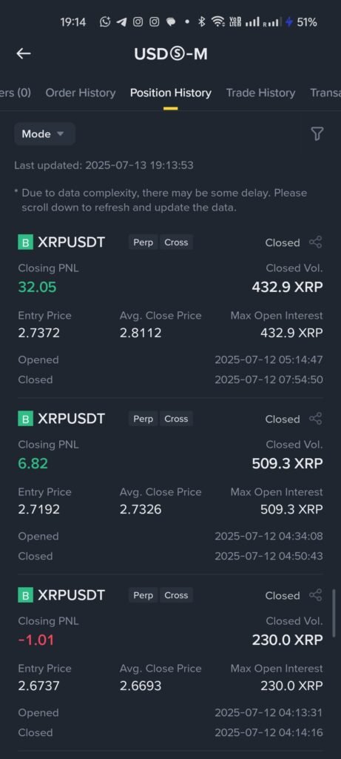Click the vertical scrollbar handle

(334, 613)
